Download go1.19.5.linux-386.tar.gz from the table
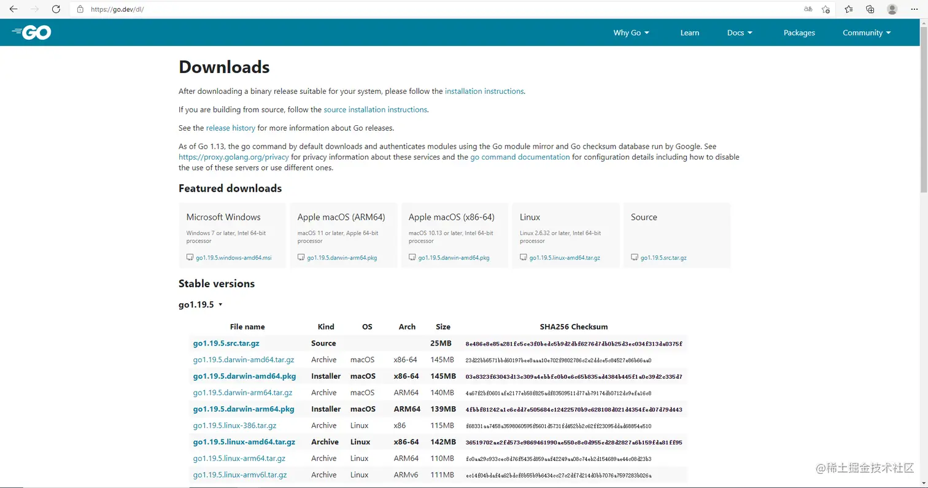This screenshot has width=928, height=488. [234, 425]
